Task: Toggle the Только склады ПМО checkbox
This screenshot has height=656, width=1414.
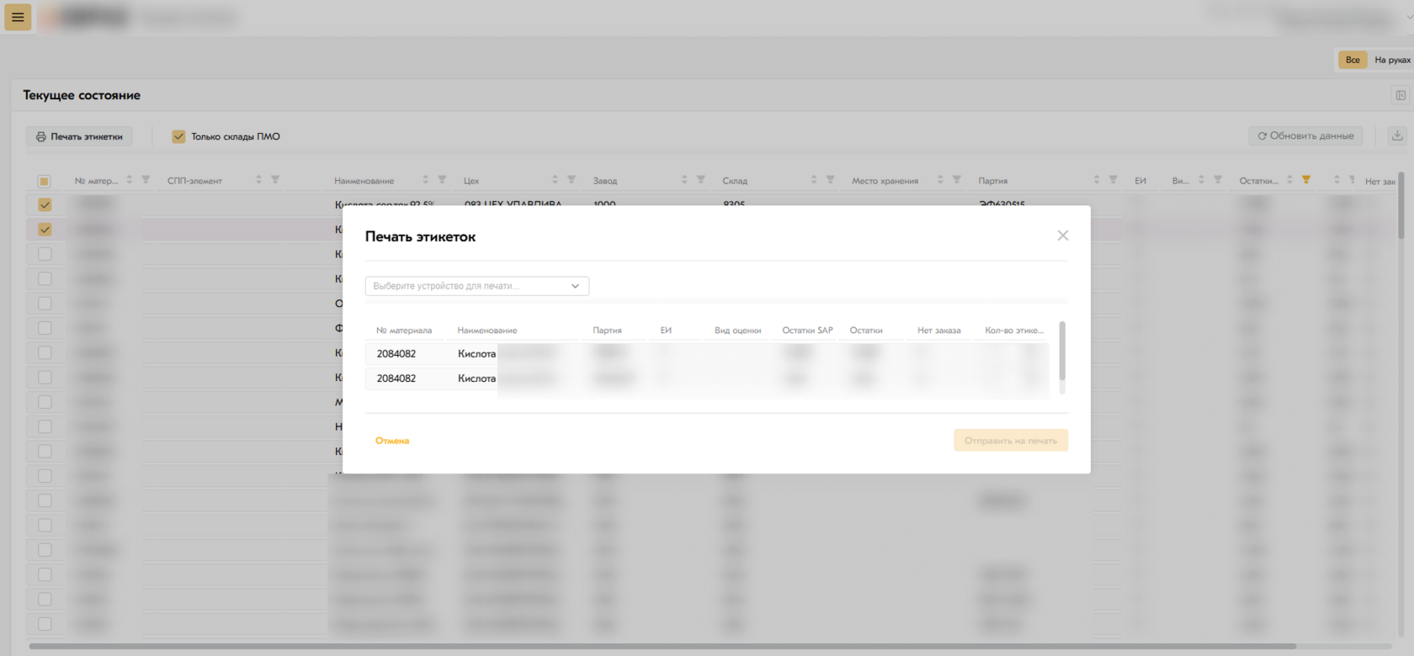Action: pyautogui.click(x=178, y=136)
